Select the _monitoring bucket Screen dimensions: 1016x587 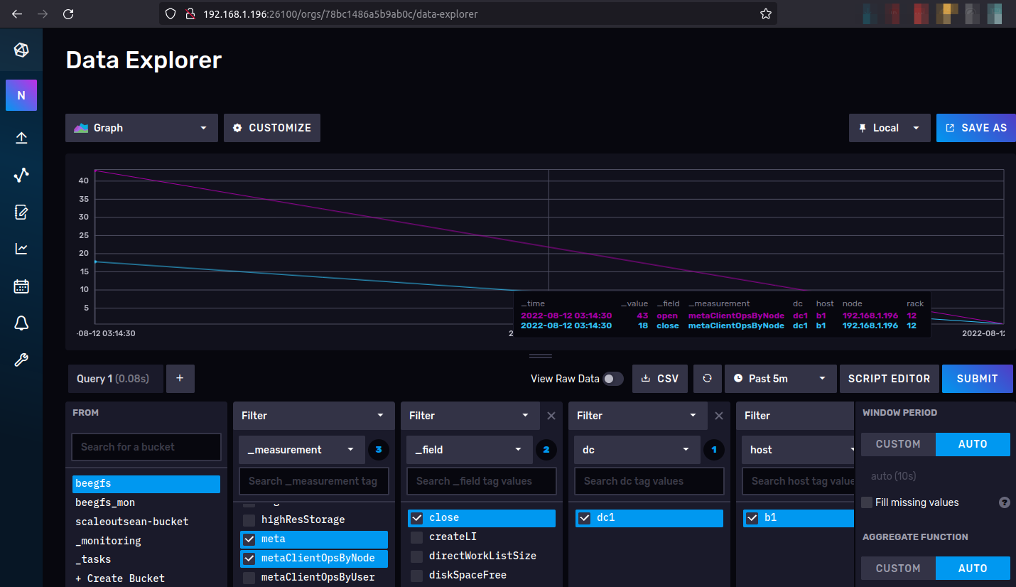point(146,541)
